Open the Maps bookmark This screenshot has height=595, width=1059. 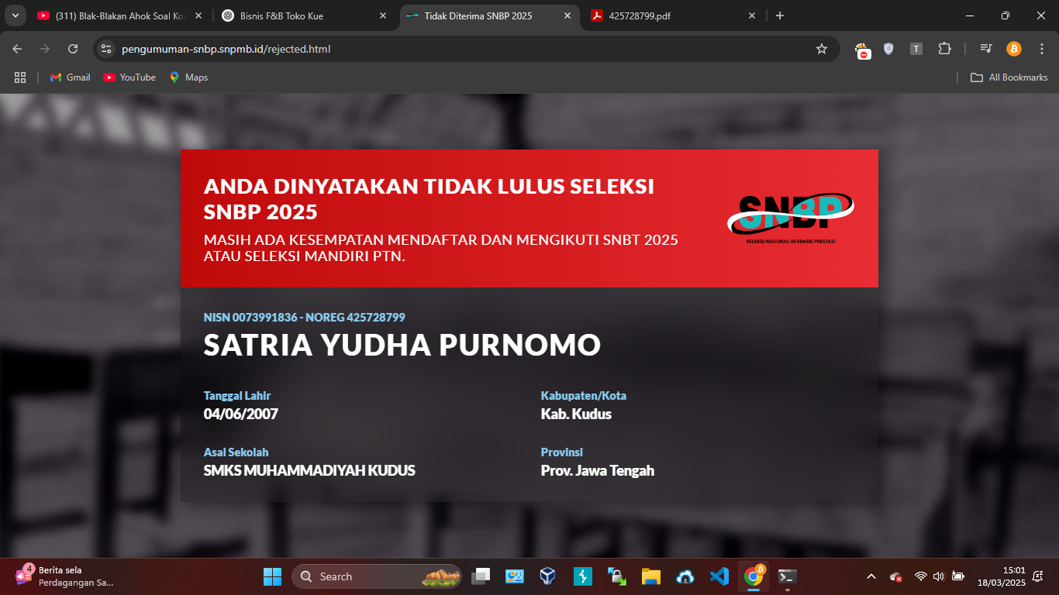[189, 77]
